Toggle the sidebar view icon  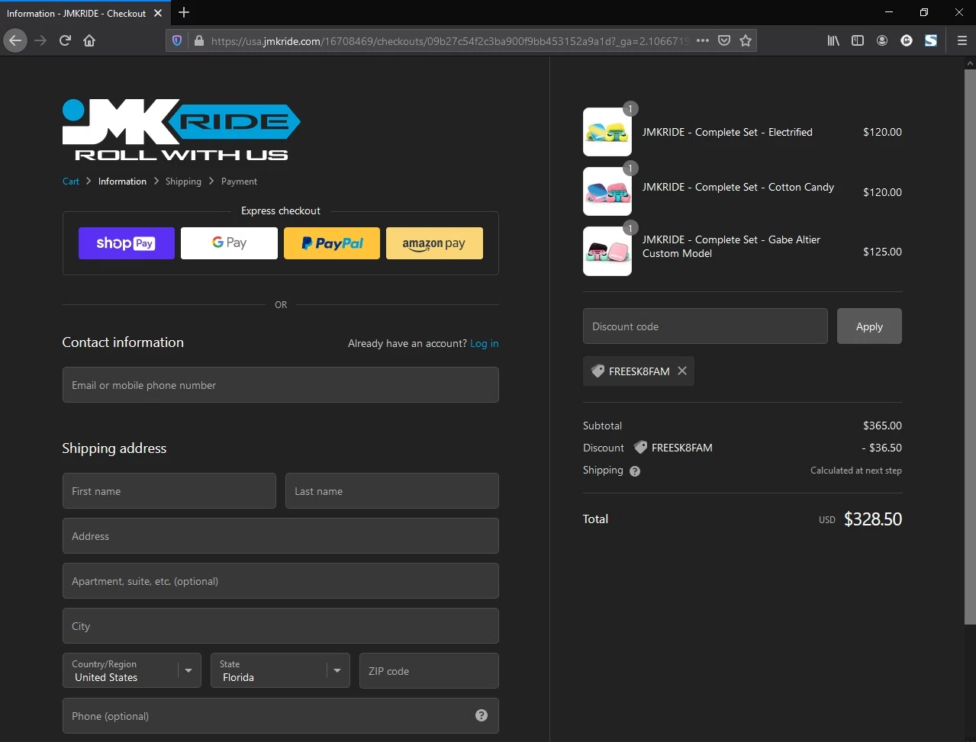[858, 40]
